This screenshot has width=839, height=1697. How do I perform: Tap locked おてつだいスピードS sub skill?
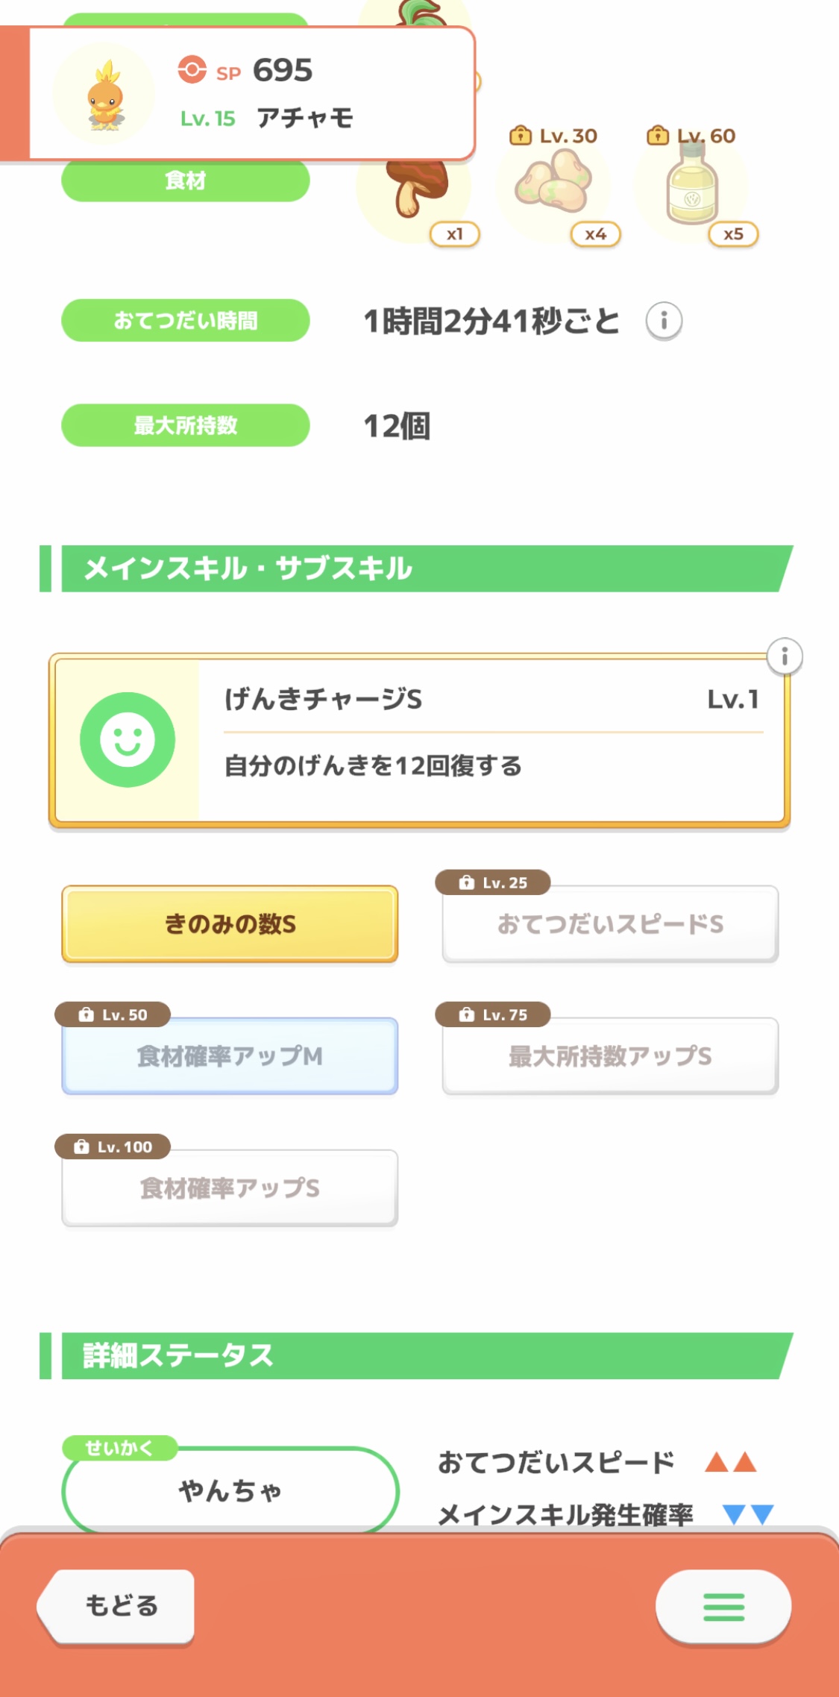pos(610,924)
